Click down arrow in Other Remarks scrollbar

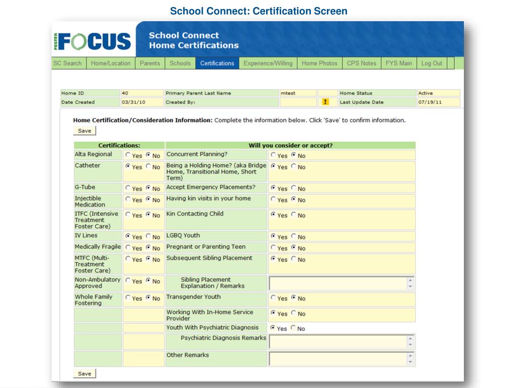point(410,362)
